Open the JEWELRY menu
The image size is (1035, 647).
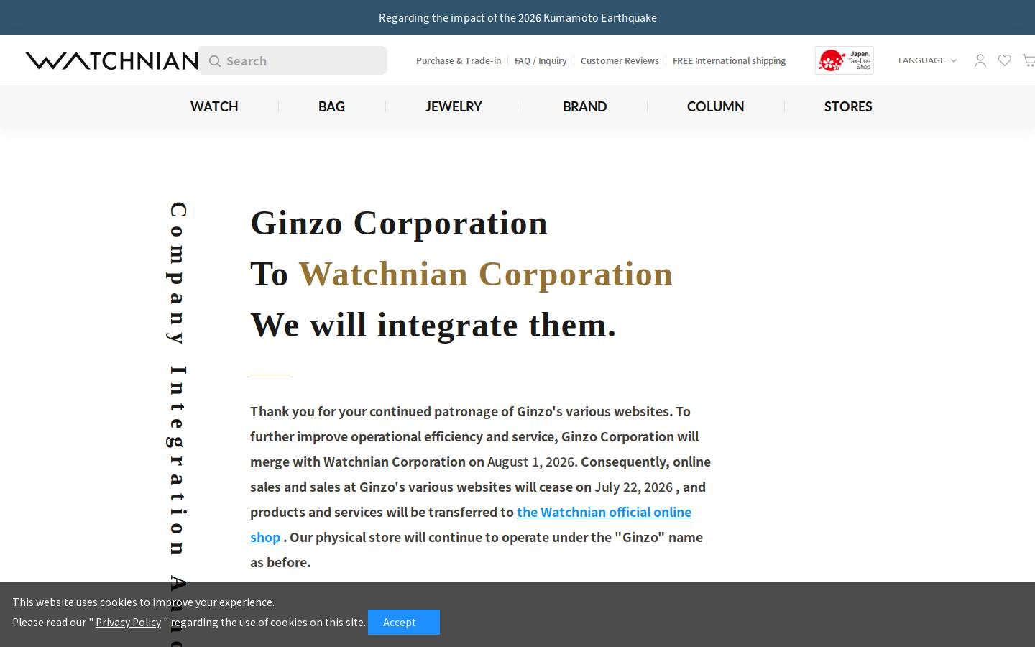[454, 106]
